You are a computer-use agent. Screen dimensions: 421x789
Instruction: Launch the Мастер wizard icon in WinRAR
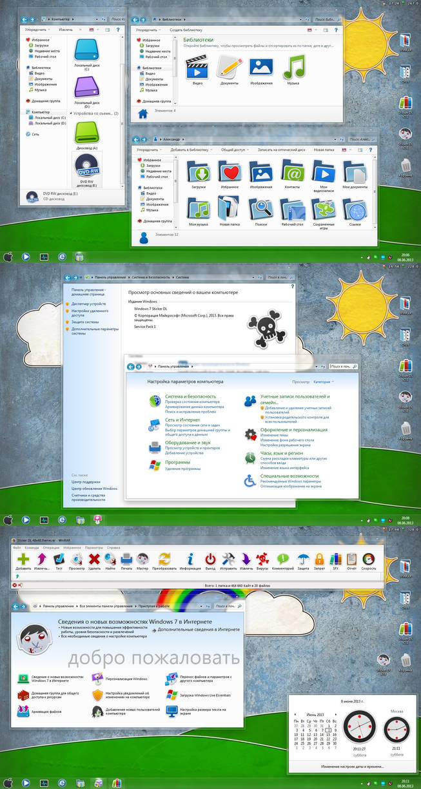(143, 559)
